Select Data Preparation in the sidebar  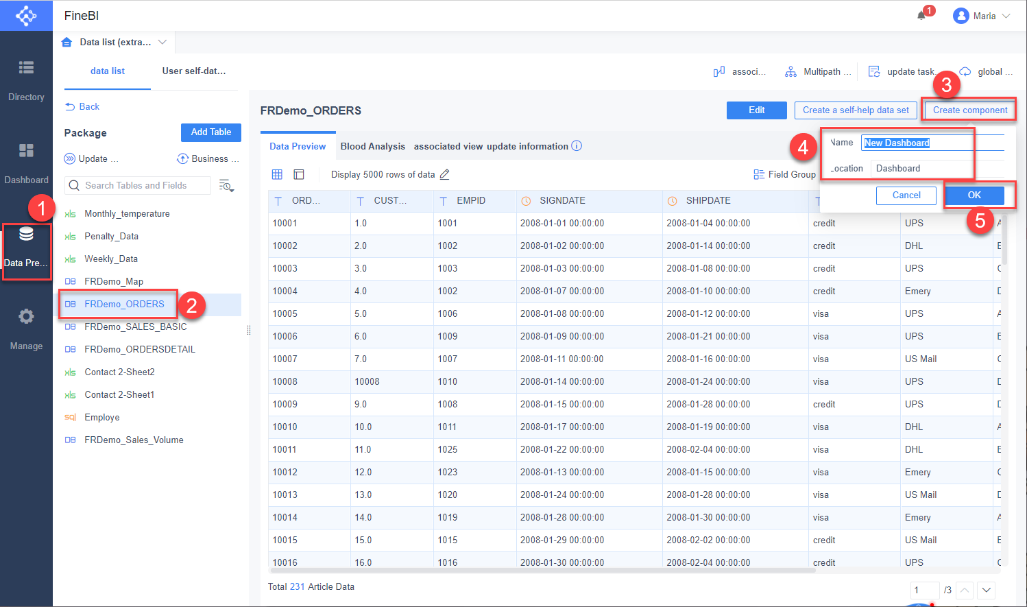pos(26,244)
